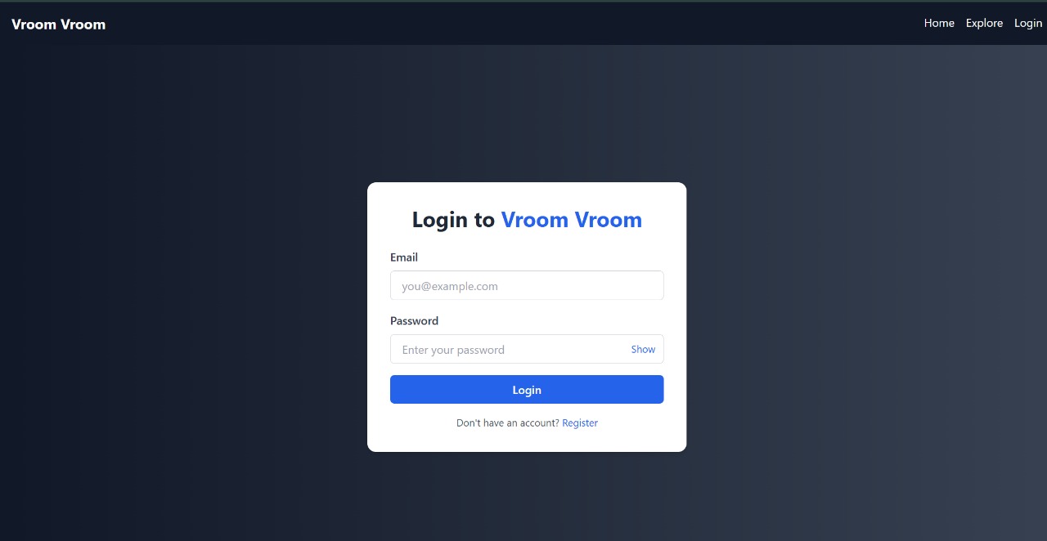Open the Explore page from navbar

[984, 23]
